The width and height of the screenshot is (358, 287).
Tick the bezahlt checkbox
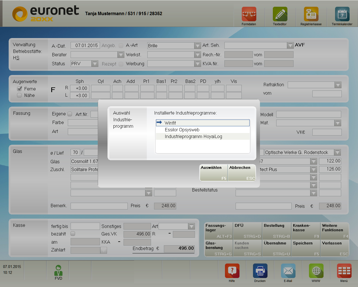pos(73,233)
